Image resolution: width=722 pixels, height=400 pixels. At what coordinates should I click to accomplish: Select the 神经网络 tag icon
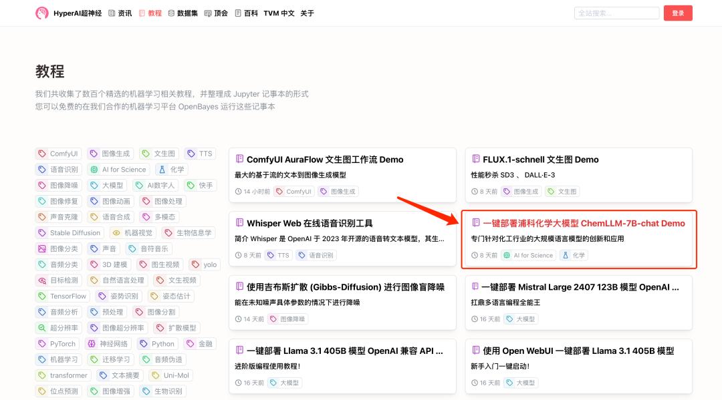92,344
